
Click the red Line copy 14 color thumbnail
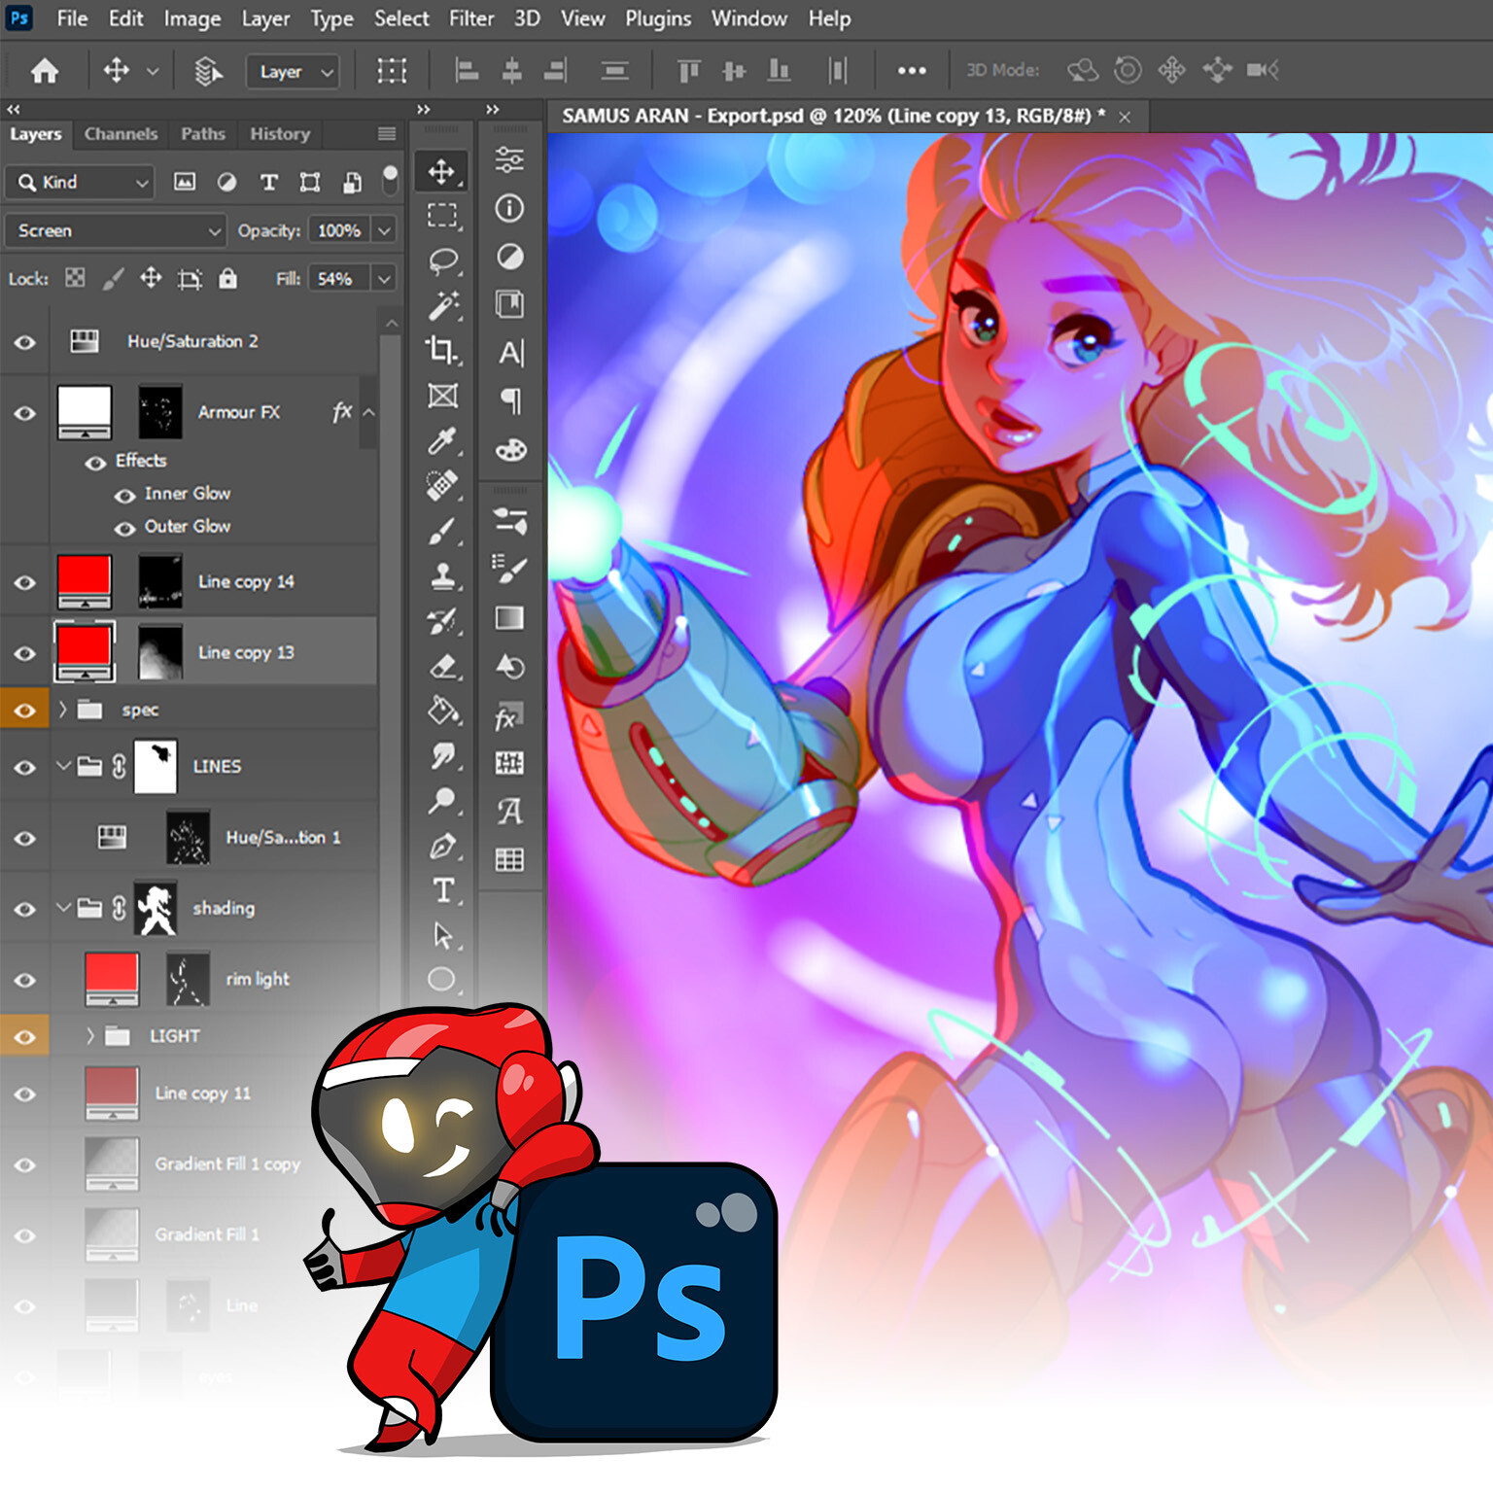(x=85, y=581)
